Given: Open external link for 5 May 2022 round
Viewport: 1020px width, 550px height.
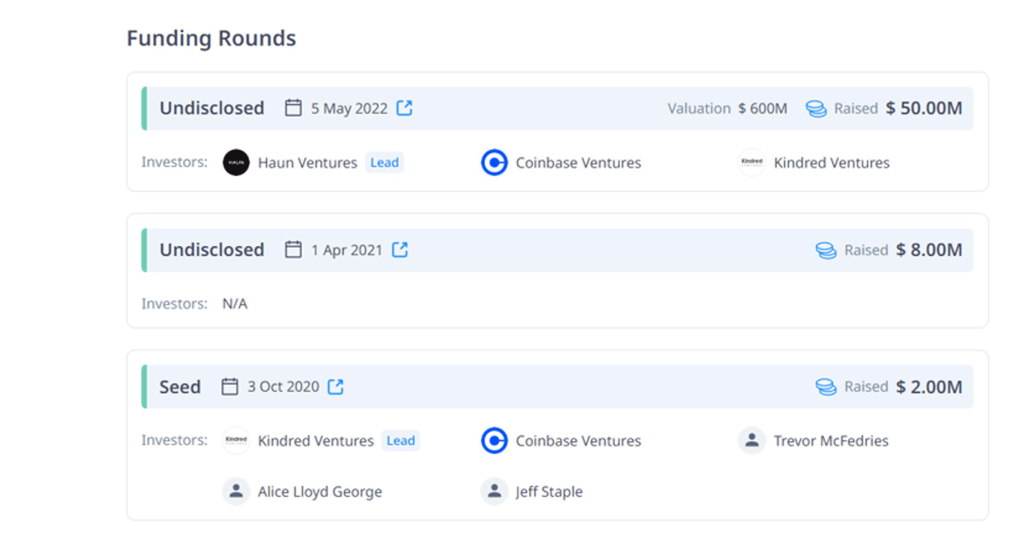Looking at the screenshot, I should (x=404, y=108).
